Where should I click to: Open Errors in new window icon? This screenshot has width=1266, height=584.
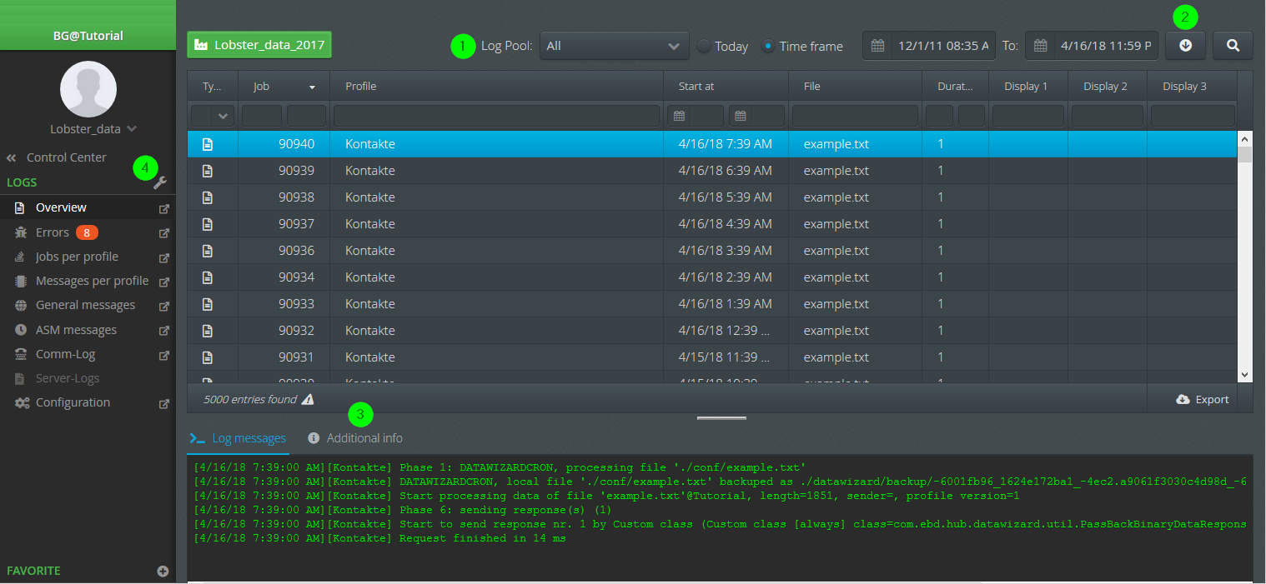(164, 232)
